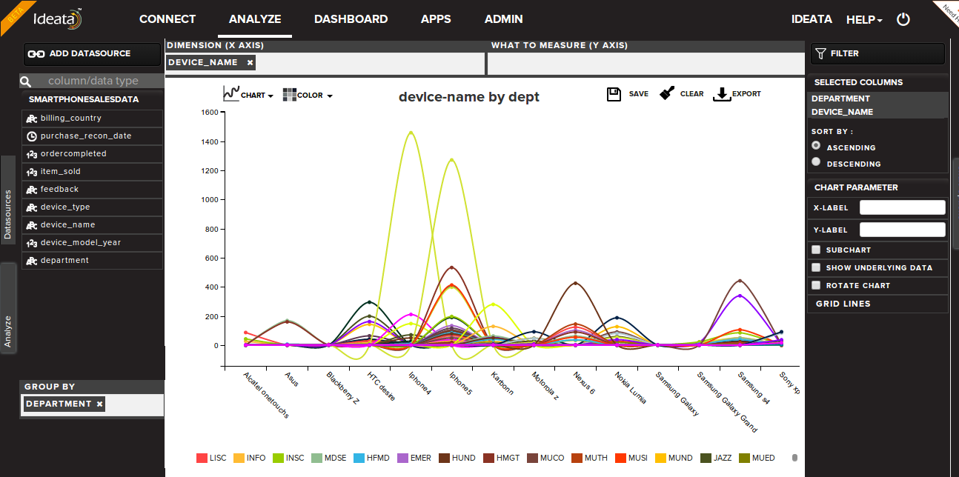Viewport: 959px width, 477px height.
Task: Click the department column type icon
Action: [x=32, y=261]
